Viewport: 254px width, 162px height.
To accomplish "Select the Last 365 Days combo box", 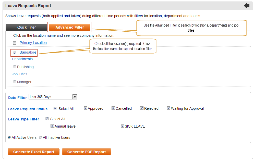I will pos(53,97).
